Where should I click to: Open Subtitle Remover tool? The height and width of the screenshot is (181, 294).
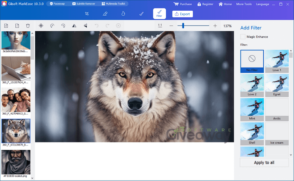coord(84,4)
